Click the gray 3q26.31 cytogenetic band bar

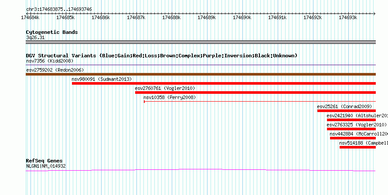tap(201, 42)
